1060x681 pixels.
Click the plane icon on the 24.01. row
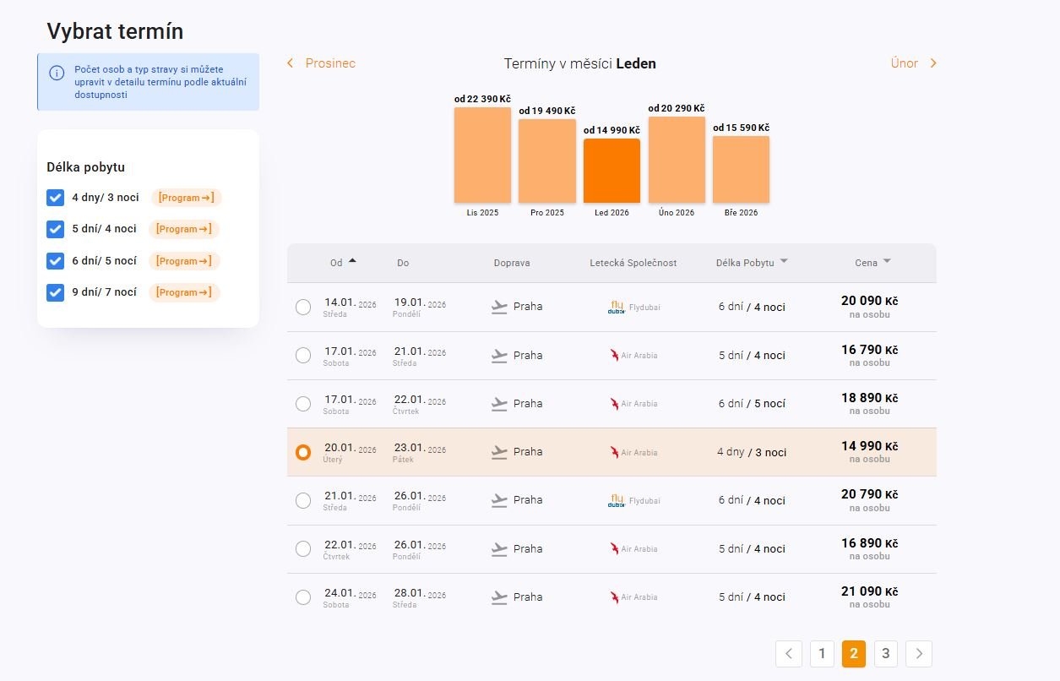(499, 597)
